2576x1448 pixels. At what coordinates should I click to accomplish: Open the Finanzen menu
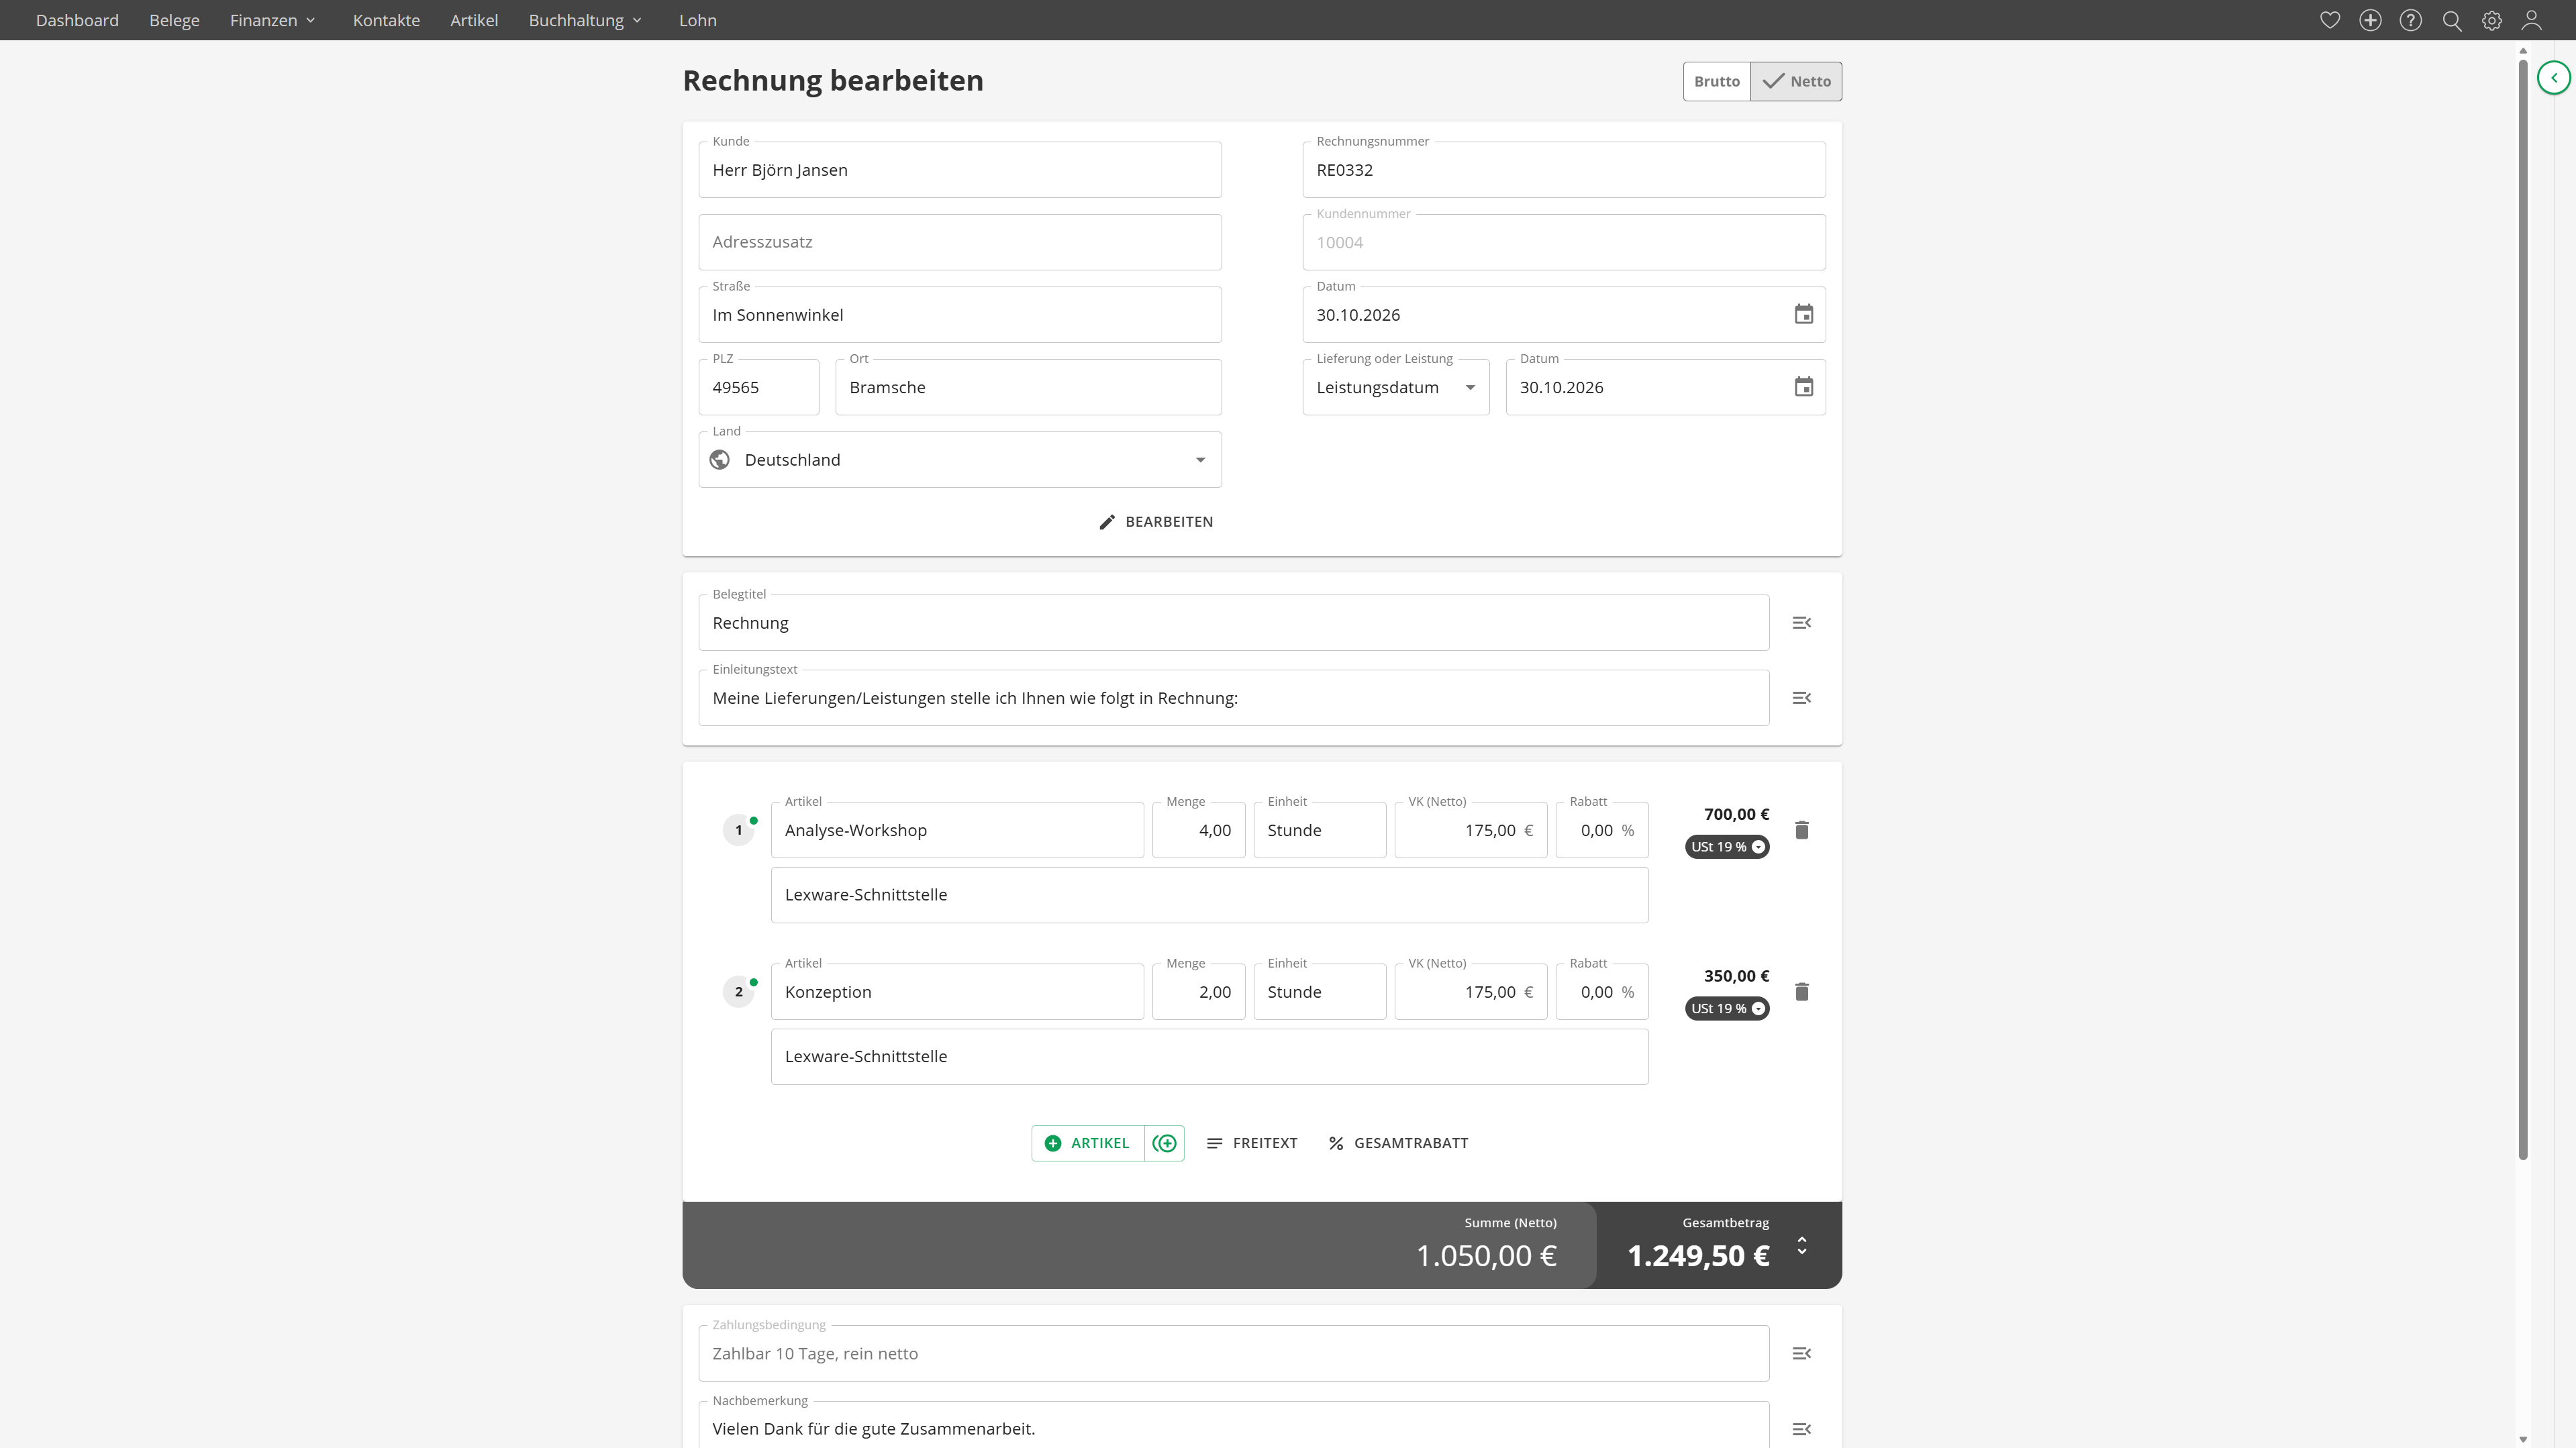tap(272, 20)
